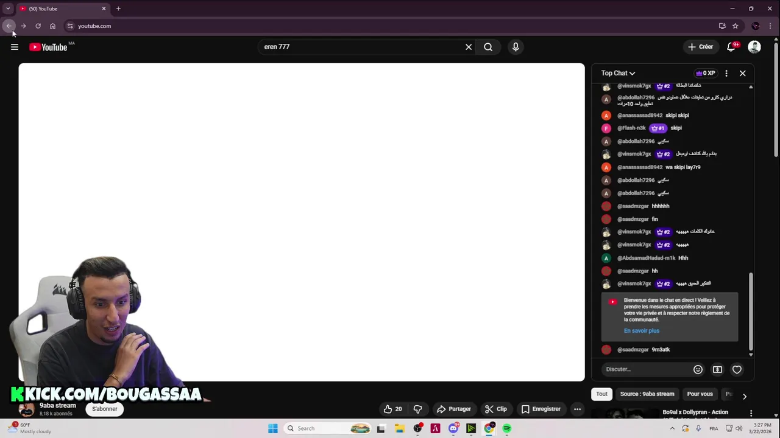Show more filter chips with the arrow
780x438 pixels.
click(x=744, y=396)
